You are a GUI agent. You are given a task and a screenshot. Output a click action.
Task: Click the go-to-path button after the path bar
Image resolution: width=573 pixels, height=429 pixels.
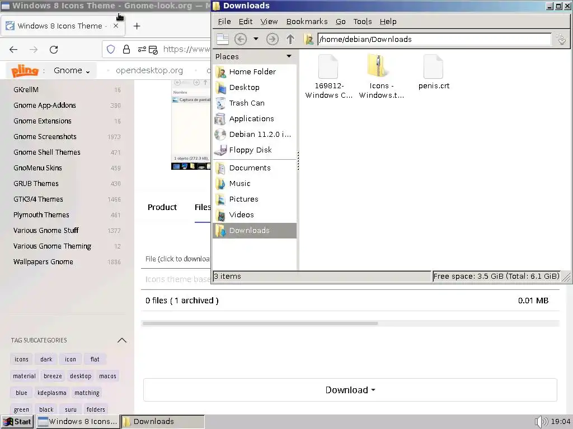(x=561, y=39)
